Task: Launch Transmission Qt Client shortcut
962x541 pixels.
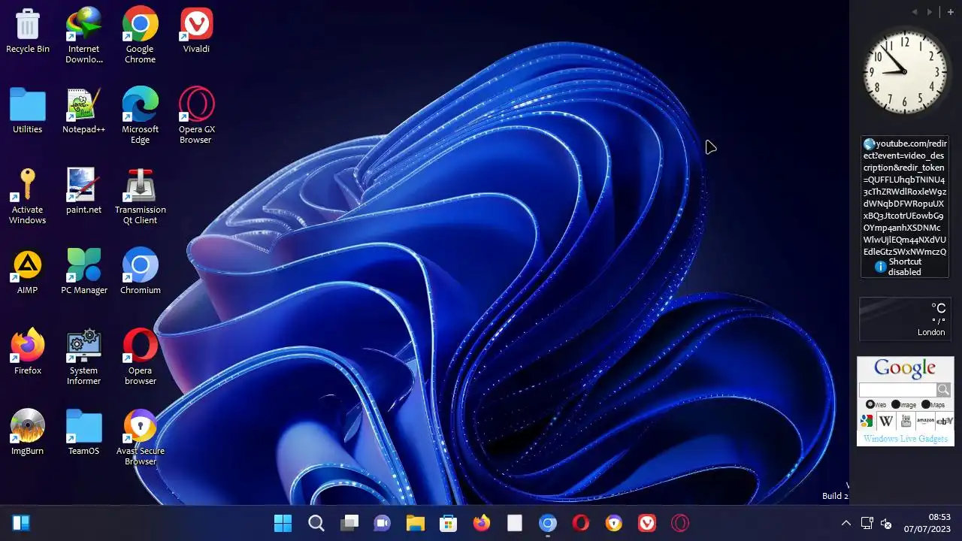Action: tap(140, 196)
